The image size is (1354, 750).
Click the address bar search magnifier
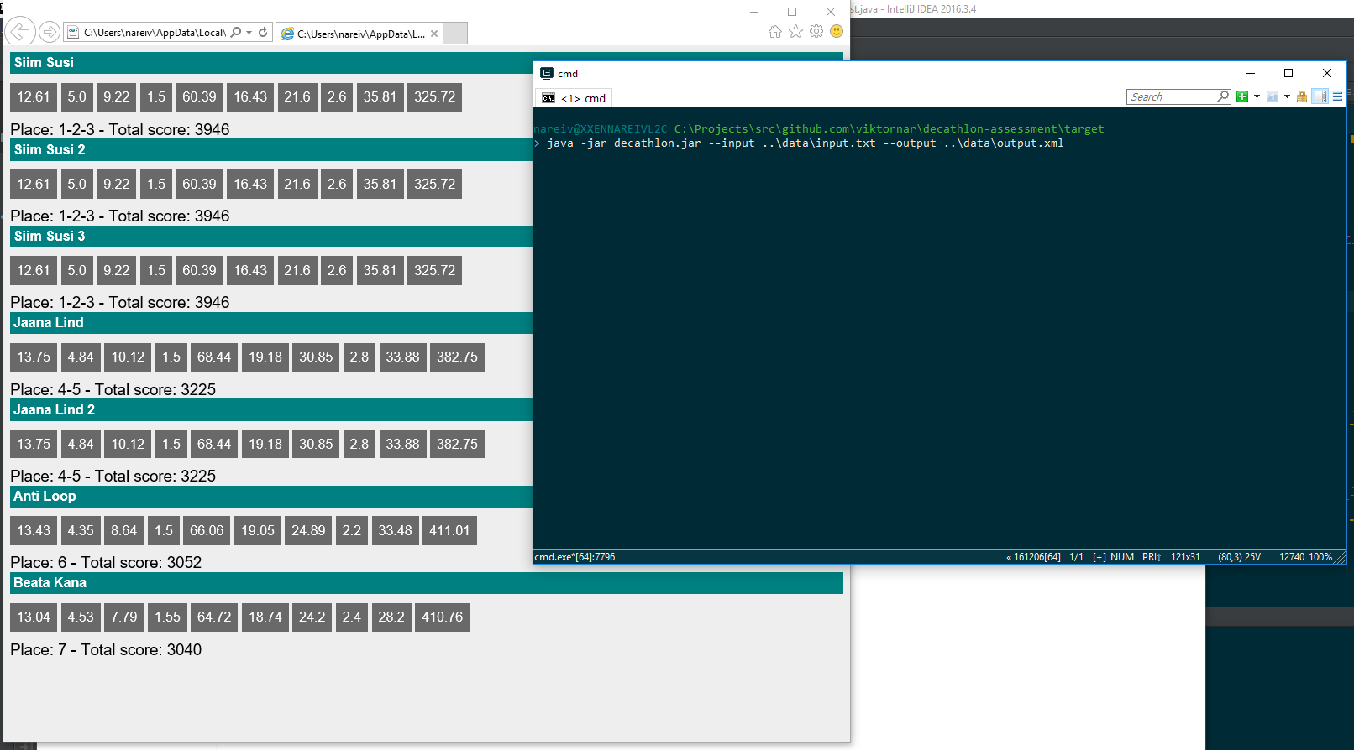click(x=236, y=32)
